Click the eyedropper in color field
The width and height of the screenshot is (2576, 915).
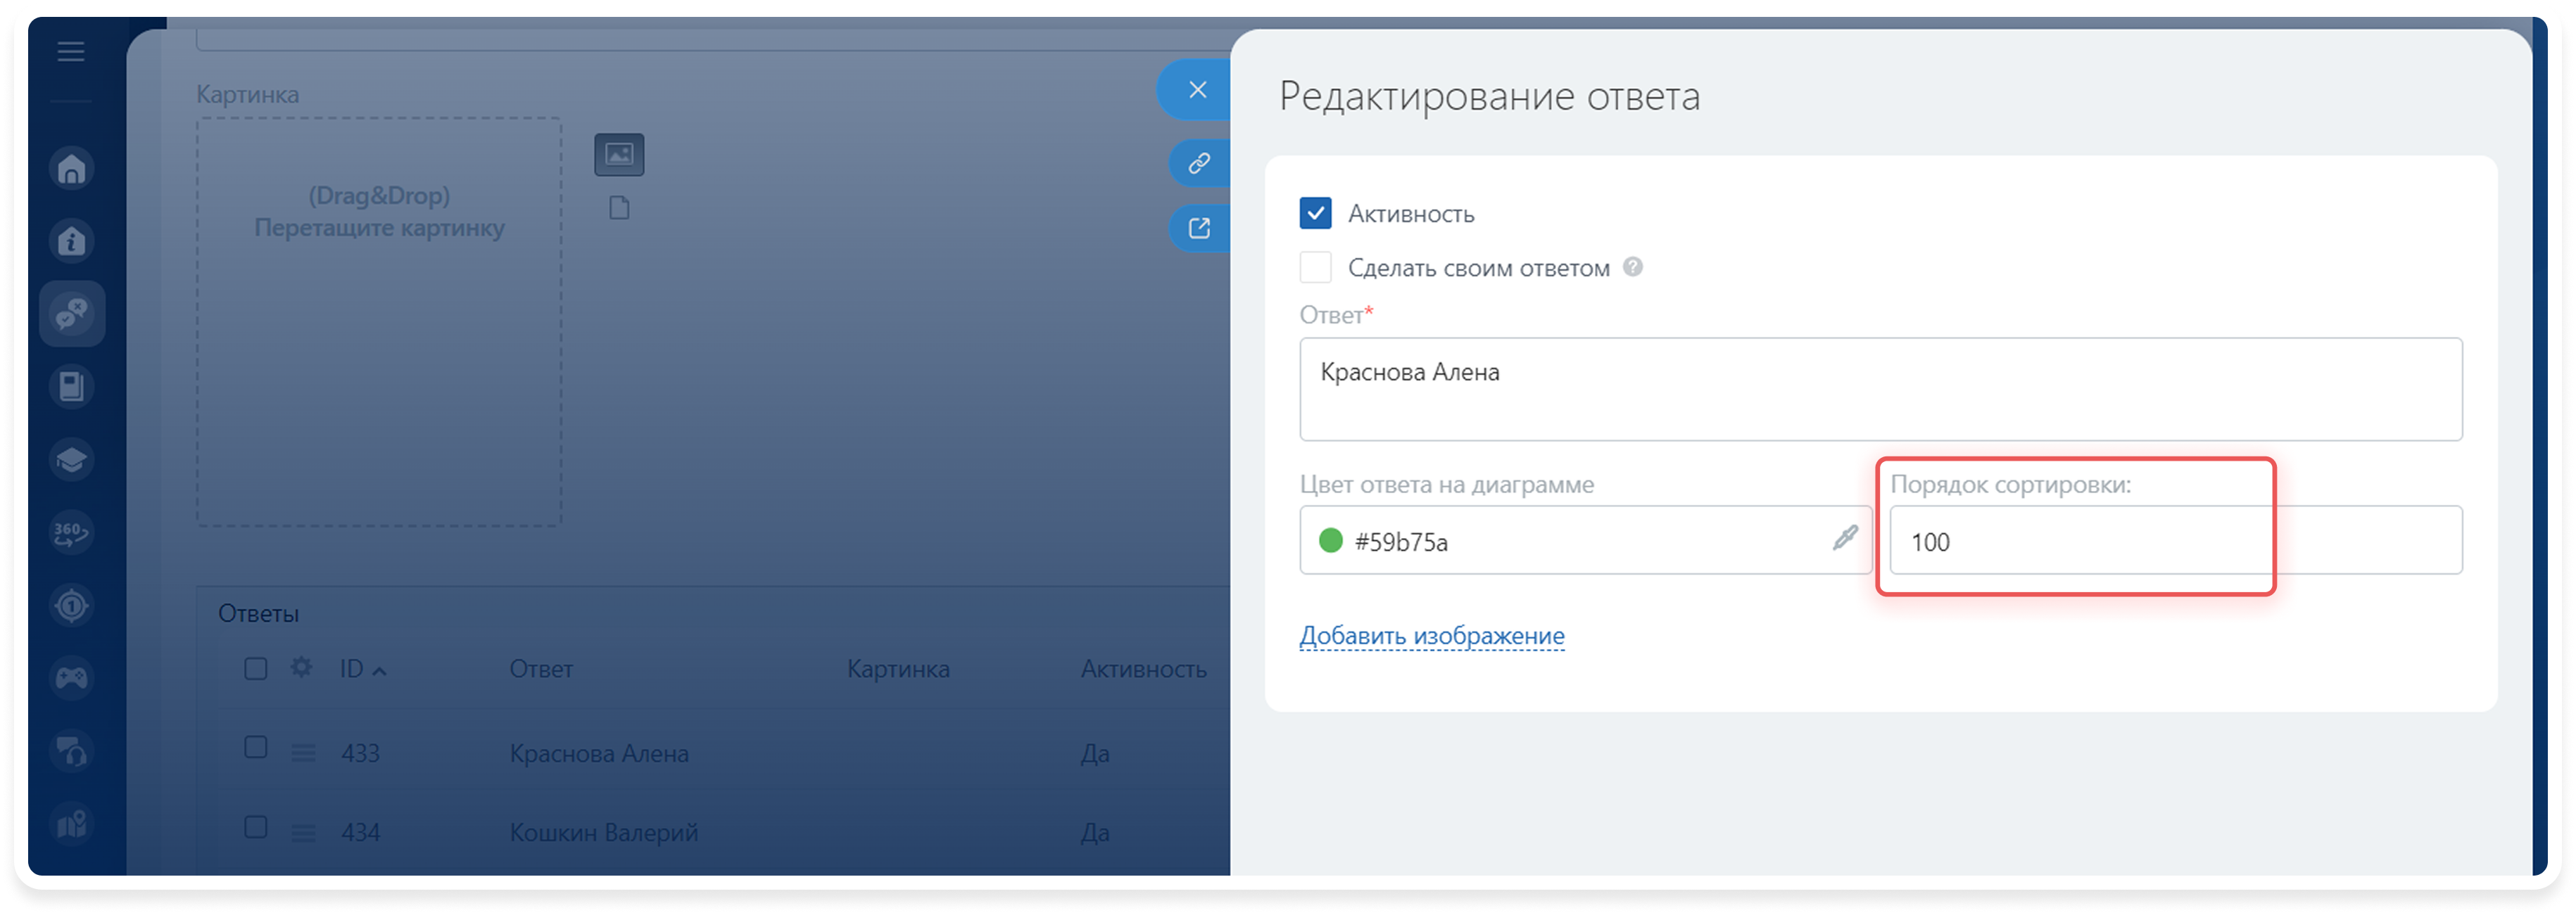1845,539
